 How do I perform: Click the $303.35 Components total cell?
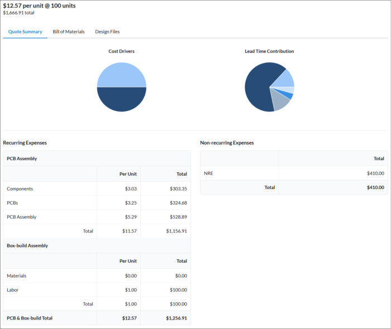178,189
